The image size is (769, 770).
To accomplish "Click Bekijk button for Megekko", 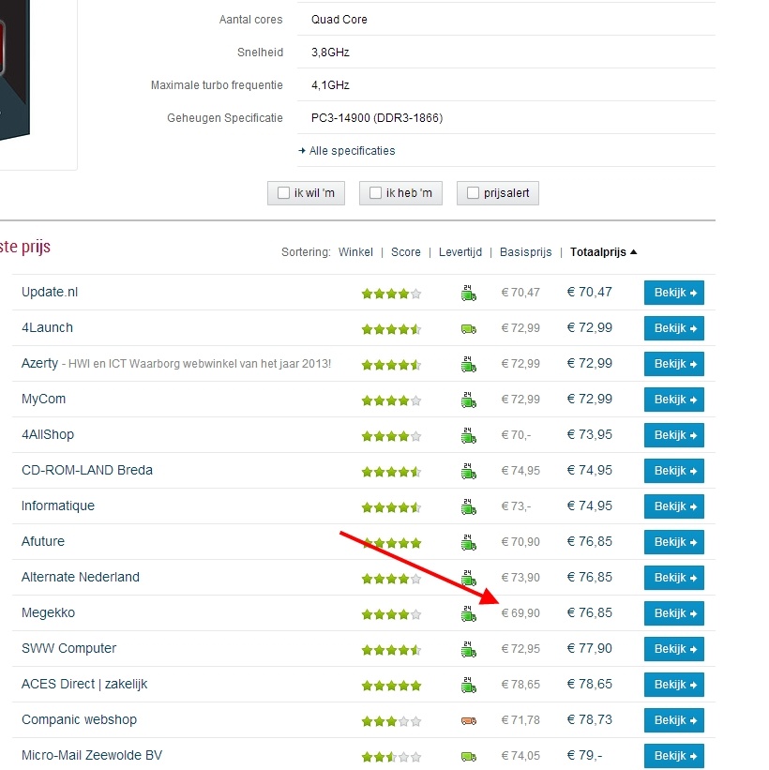I will tap(673, 613).
